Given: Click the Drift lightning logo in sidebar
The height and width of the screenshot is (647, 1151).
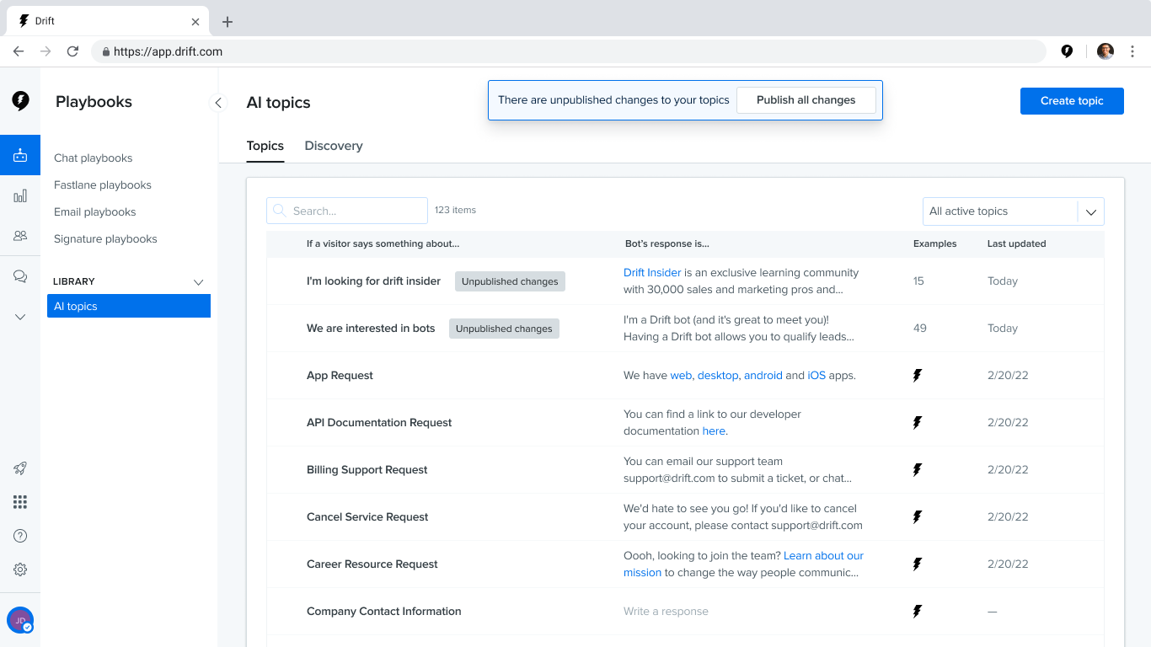Looking at the screenshot, I should pos(20,101).
